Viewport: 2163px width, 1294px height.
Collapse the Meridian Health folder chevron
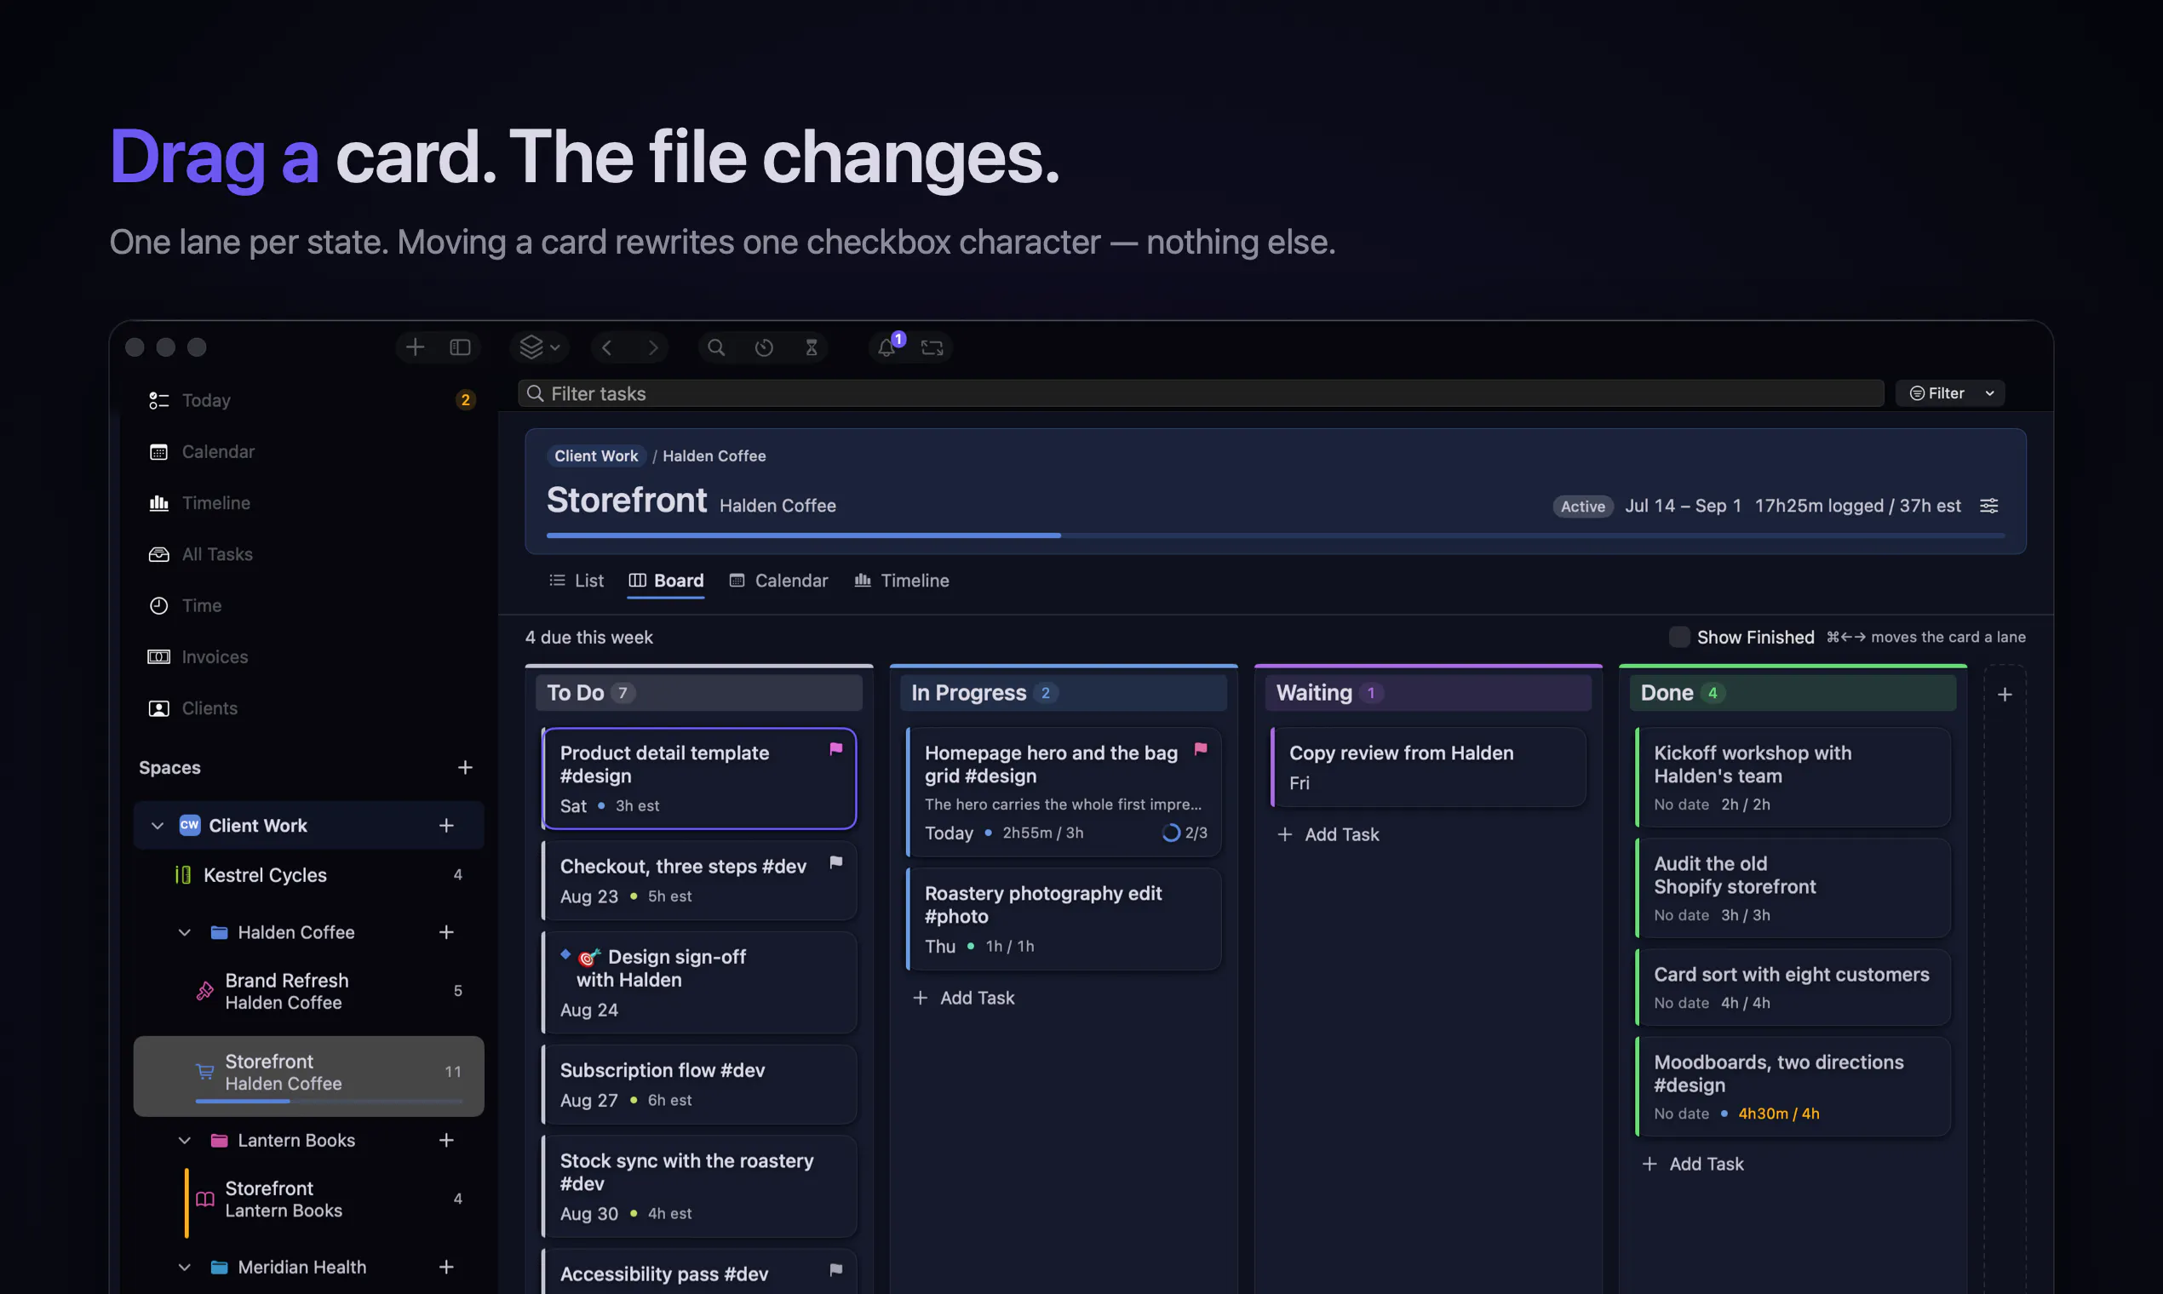[x=185, y=1267]
